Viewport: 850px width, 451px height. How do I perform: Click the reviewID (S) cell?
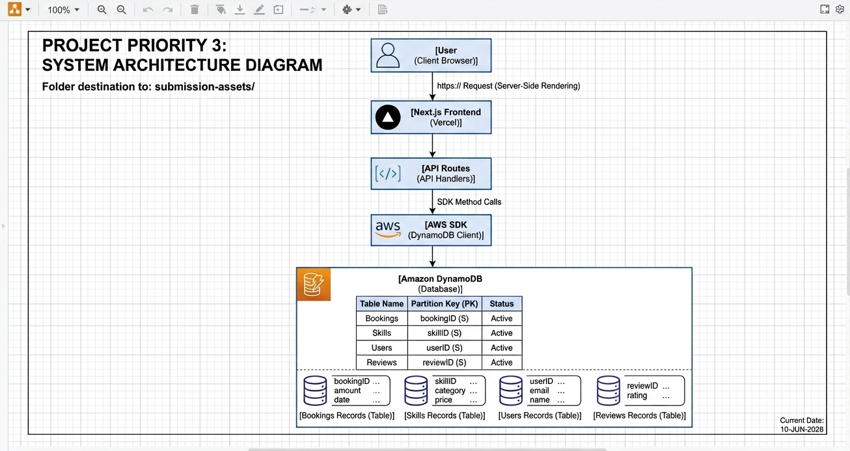click(x=445, y=362)
